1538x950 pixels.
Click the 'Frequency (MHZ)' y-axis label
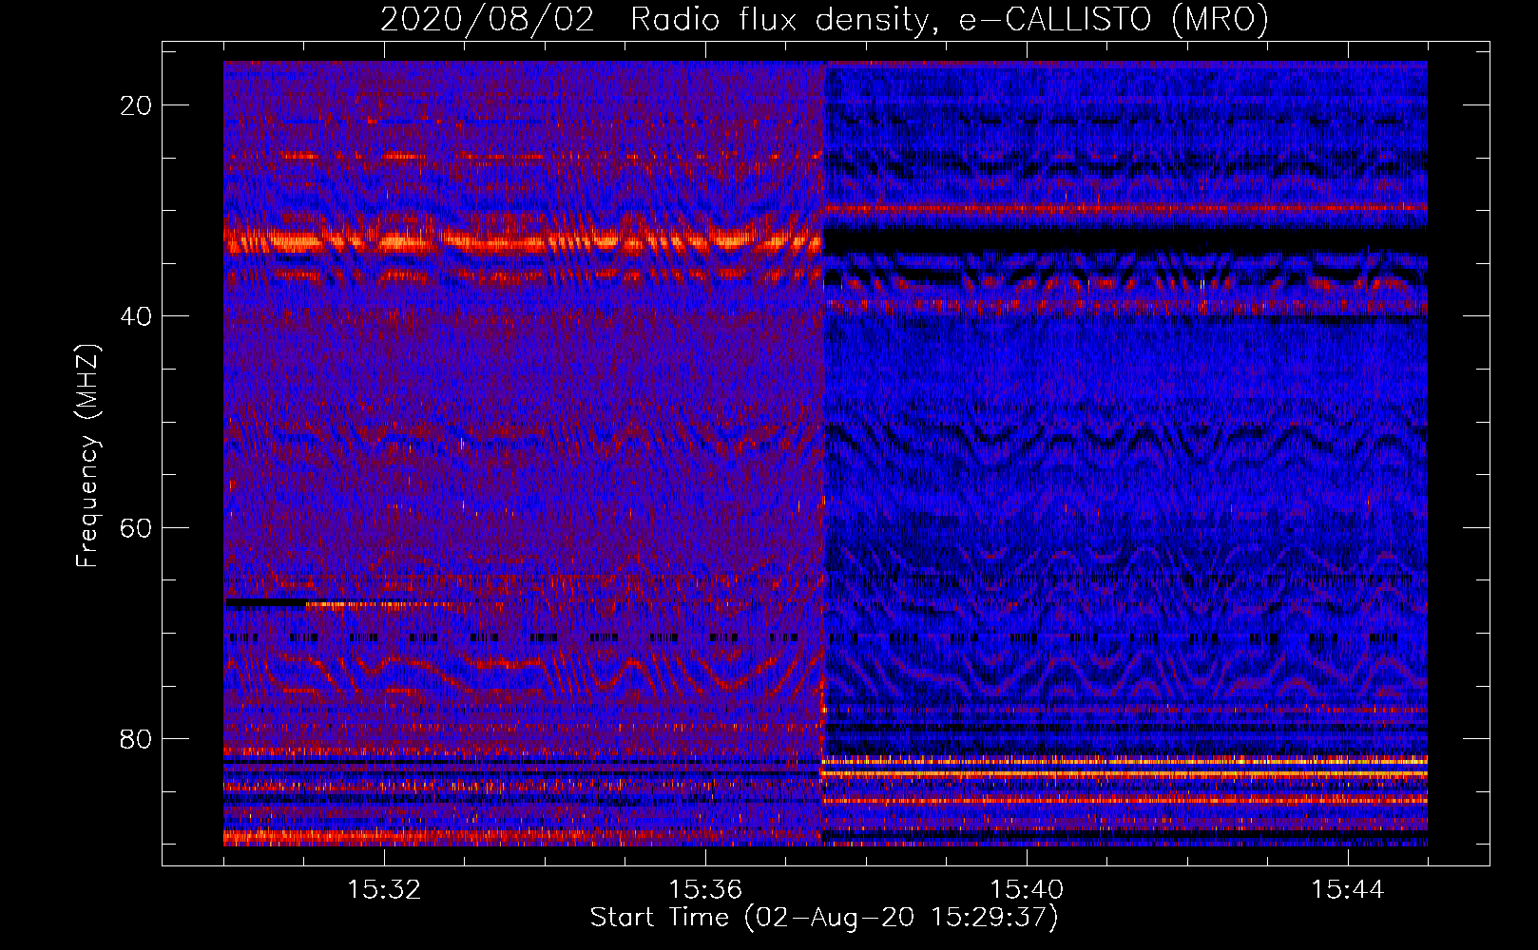87,456
